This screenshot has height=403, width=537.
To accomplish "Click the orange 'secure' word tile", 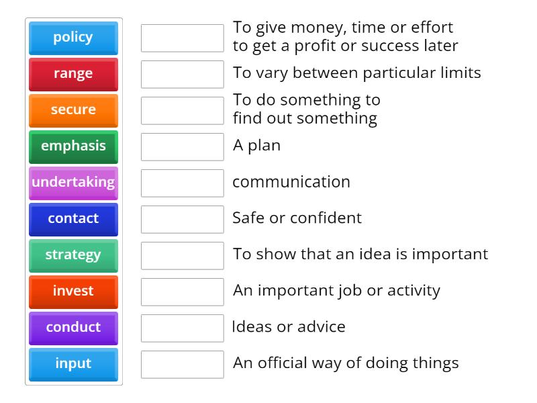I will (x=73, y=110).
